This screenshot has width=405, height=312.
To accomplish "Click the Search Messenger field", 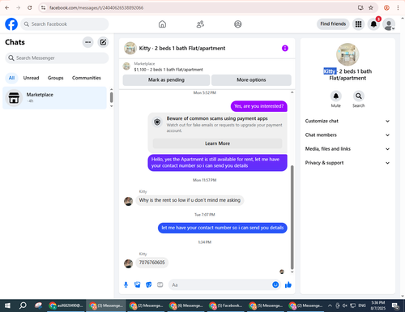I will (x=57, y=58).
